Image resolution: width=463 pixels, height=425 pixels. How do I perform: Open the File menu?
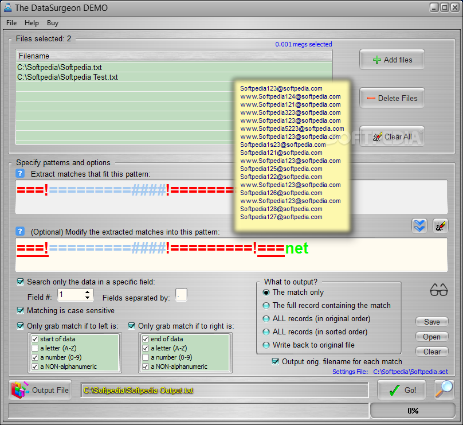(11, 23)
